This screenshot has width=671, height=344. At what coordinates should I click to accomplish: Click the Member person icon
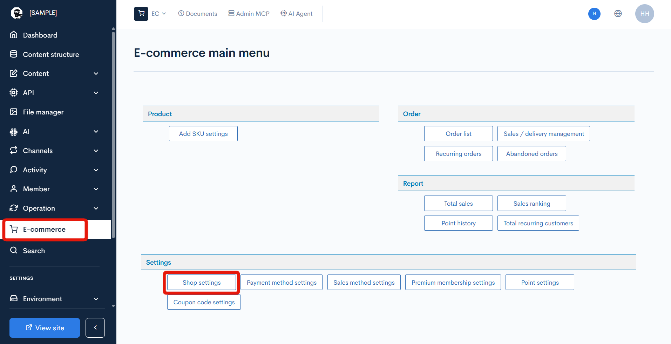pyautogui.click(x=14, y=189)
